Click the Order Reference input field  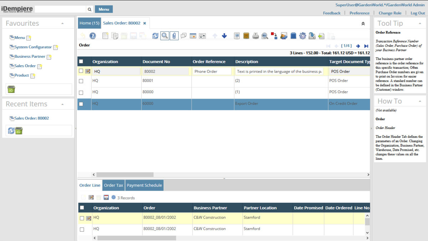click(212, 71)
